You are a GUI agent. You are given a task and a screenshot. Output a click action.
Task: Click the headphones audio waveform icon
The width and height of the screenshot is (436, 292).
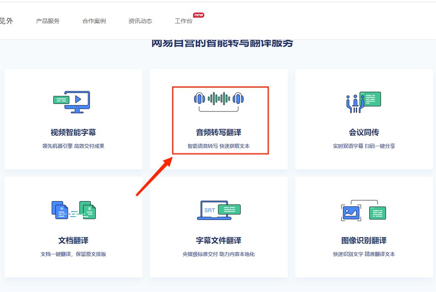[218, 101]
